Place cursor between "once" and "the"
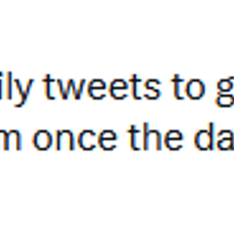 tap(122, 136)
